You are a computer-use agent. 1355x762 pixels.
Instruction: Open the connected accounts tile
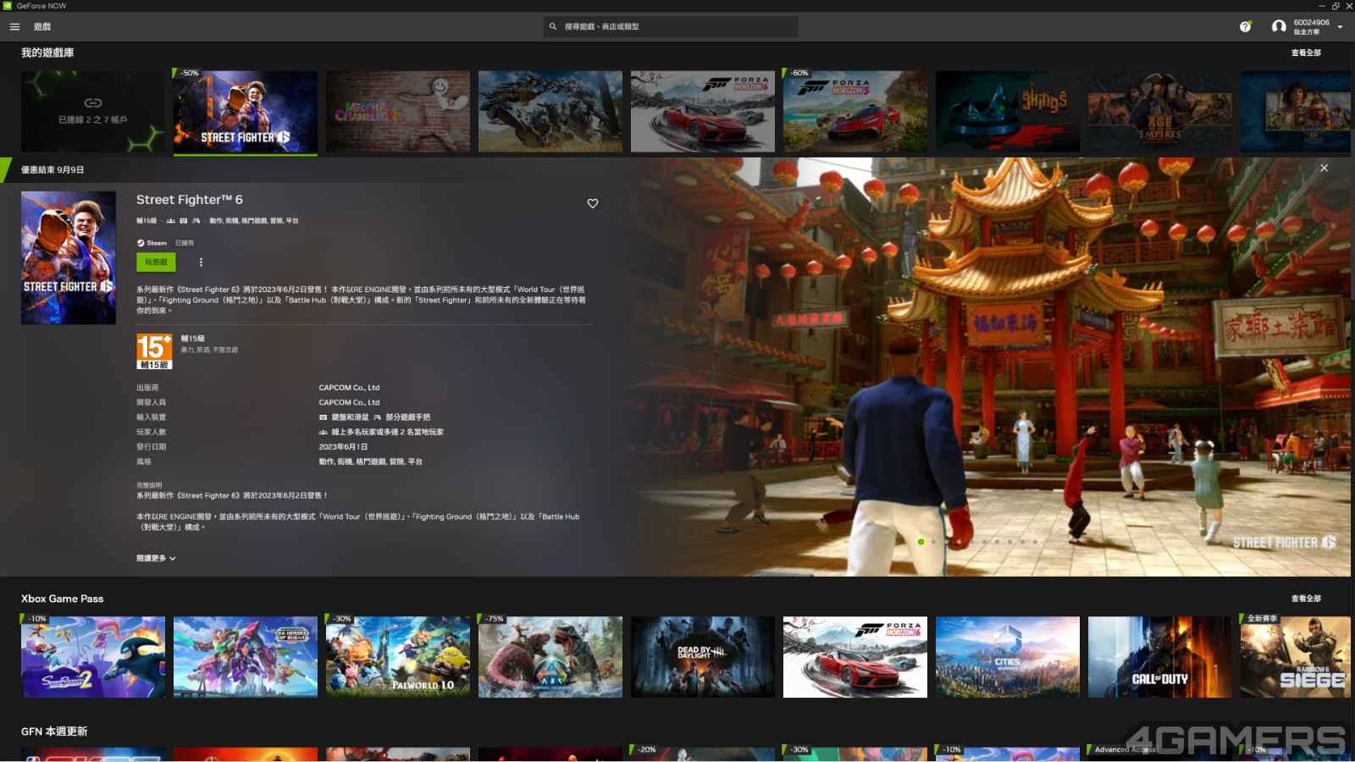coord(93,112)
